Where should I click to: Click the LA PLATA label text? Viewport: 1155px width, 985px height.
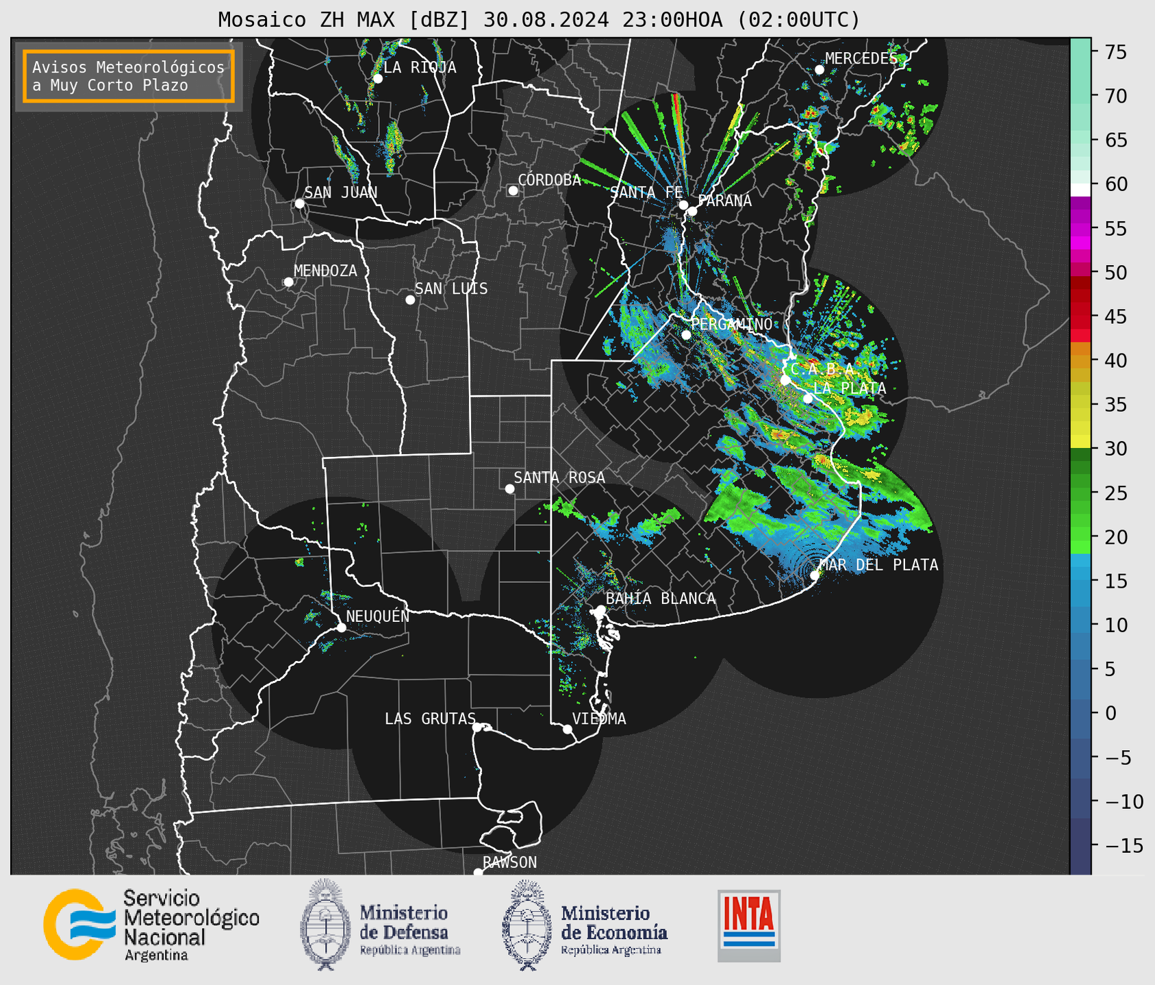pyautogui.click(x=850, y=388)
